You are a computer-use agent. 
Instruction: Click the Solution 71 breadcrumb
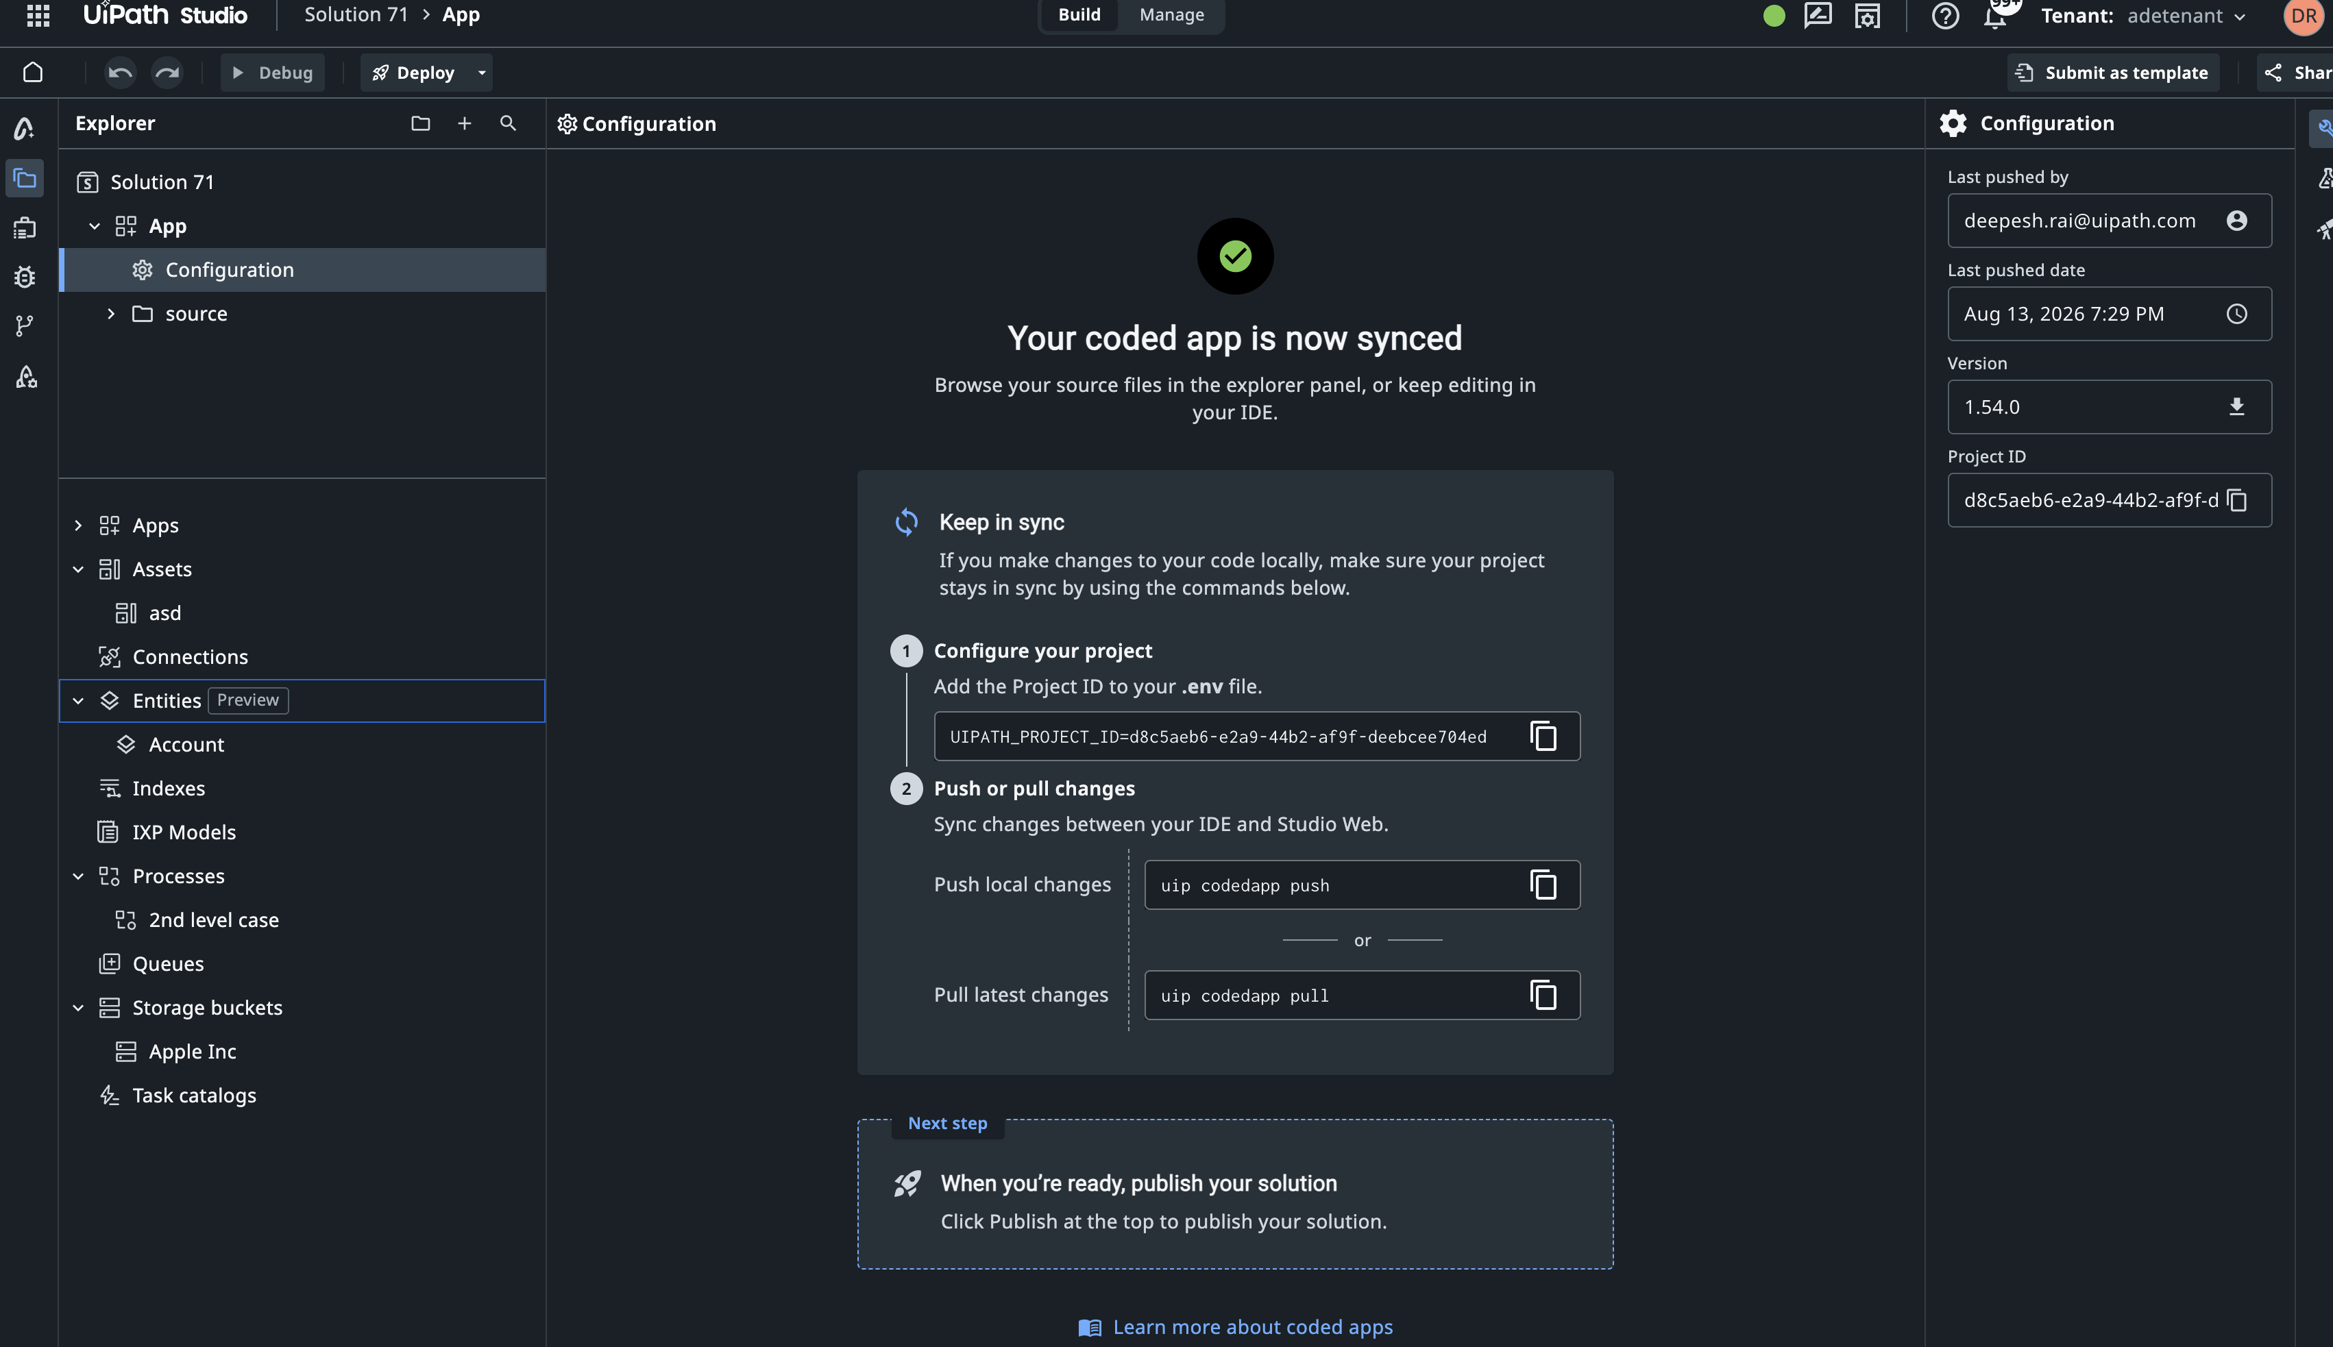coord(355,15)
